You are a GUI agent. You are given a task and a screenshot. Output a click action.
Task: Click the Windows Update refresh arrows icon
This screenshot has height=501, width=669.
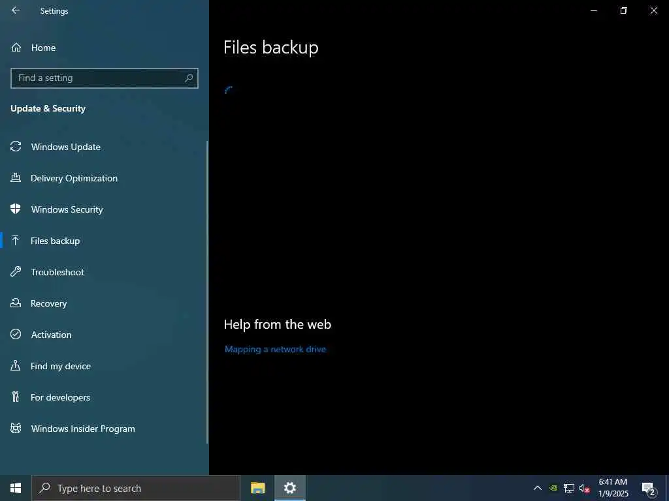click(x=16, y=147)
